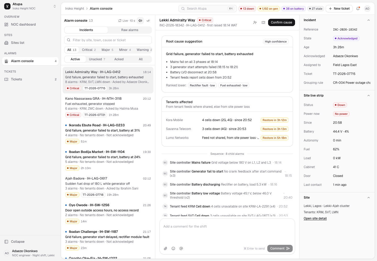
Task: Open the emoji picker in comment box
Action: (x=173, y=248)
